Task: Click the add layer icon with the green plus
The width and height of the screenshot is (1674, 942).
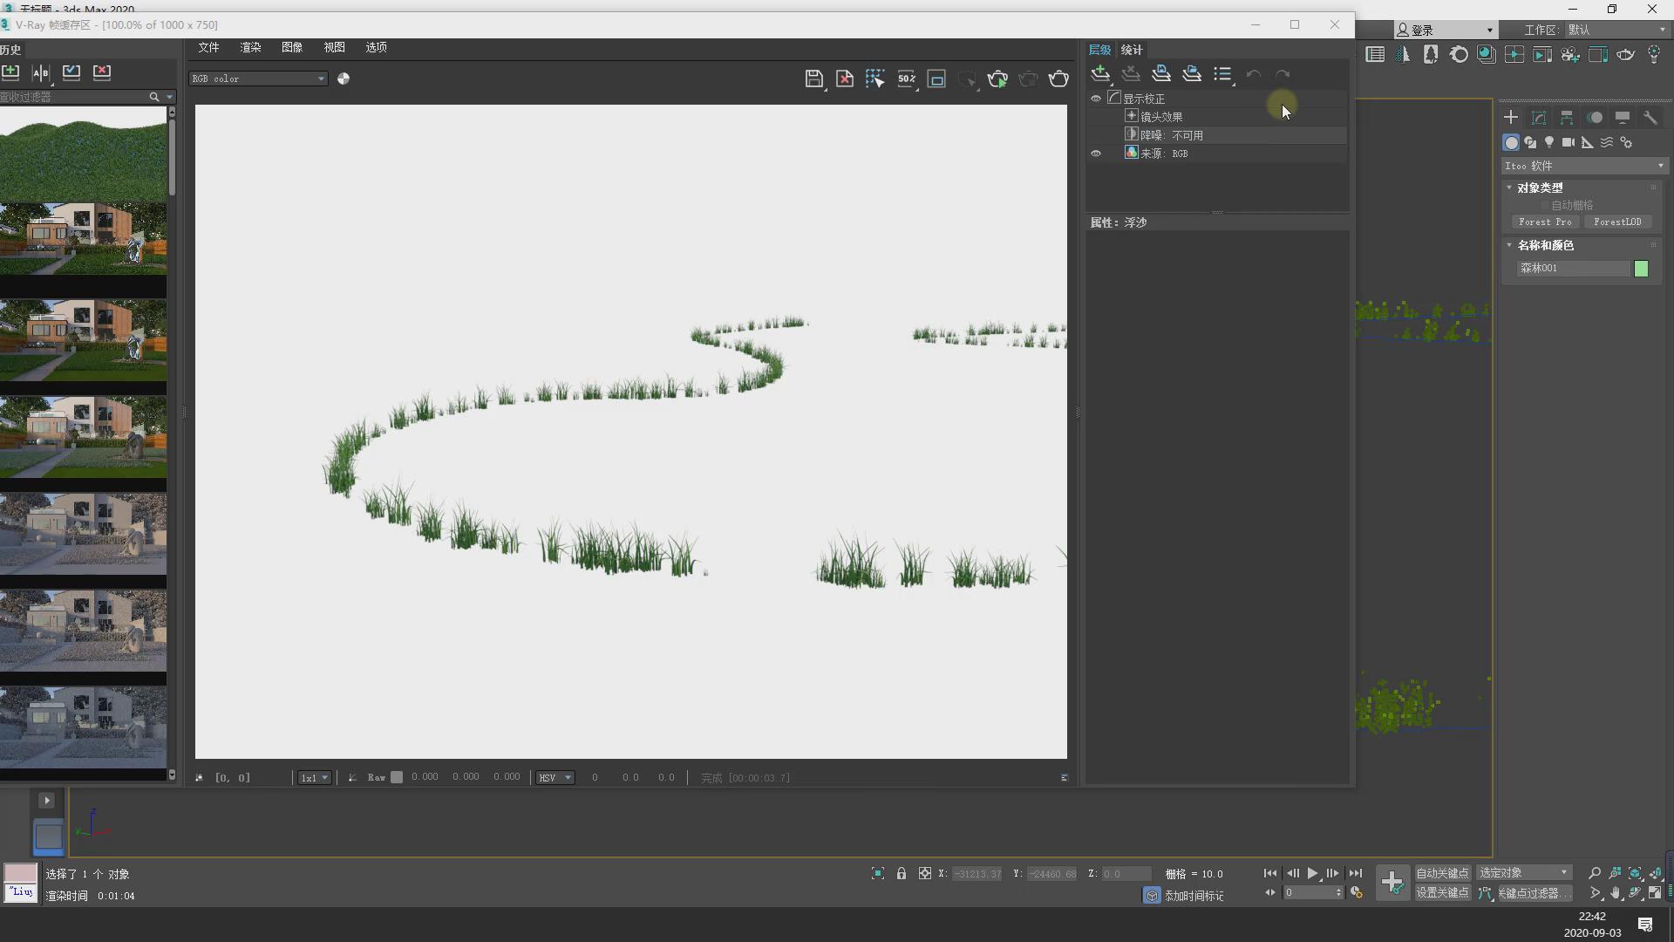Action: (1100, 74)
